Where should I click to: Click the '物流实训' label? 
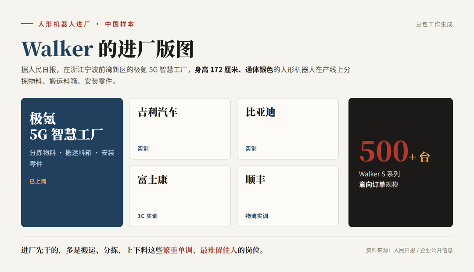tap(257, 216)
